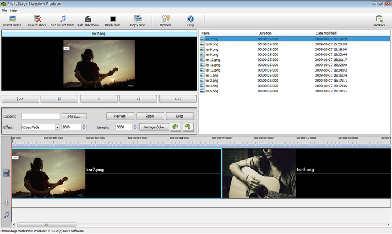The height and width of the screenshot is (234, 392).
Task: Open the File menu
Action: (4, 10)
